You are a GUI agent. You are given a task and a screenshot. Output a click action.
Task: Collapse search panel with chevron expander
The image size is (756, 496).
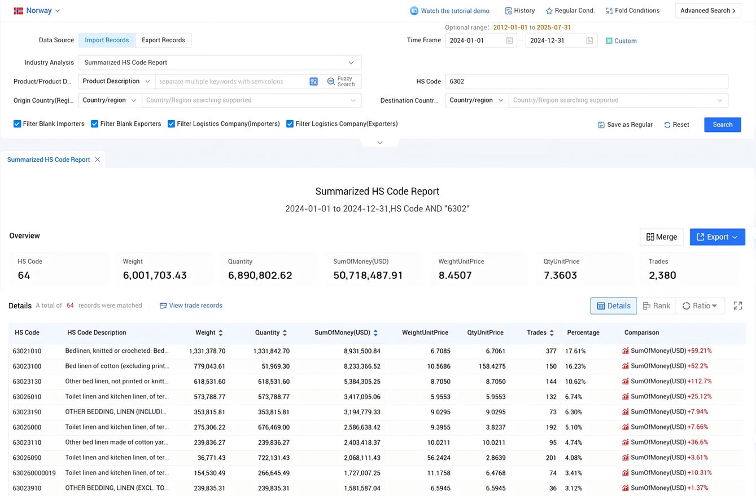tap(379, 143)
